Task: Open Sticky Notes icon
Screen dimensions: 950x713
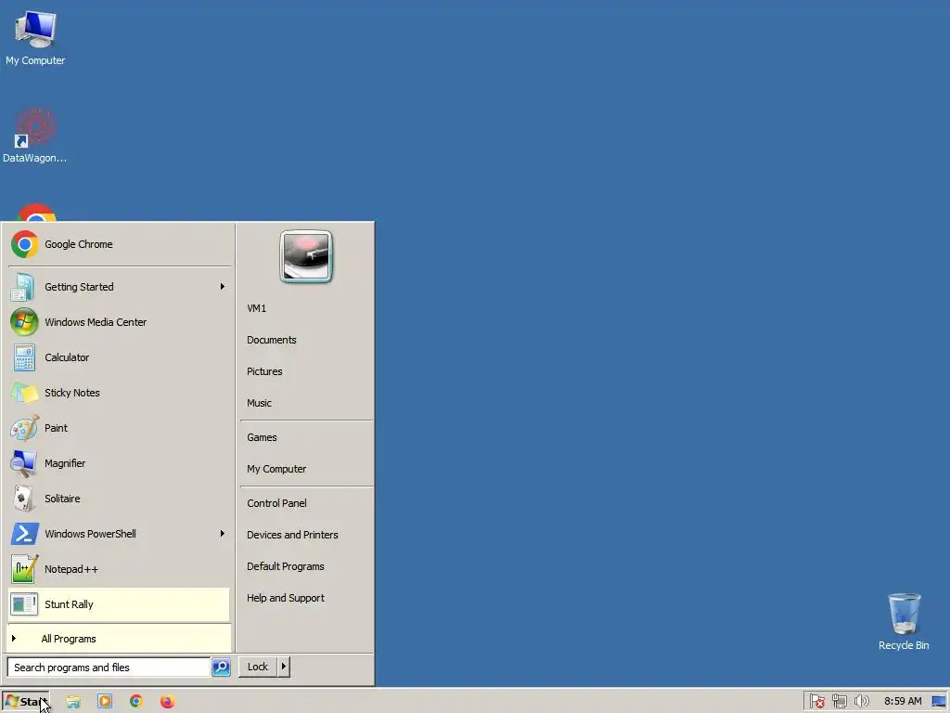Action: coord(23,393)
